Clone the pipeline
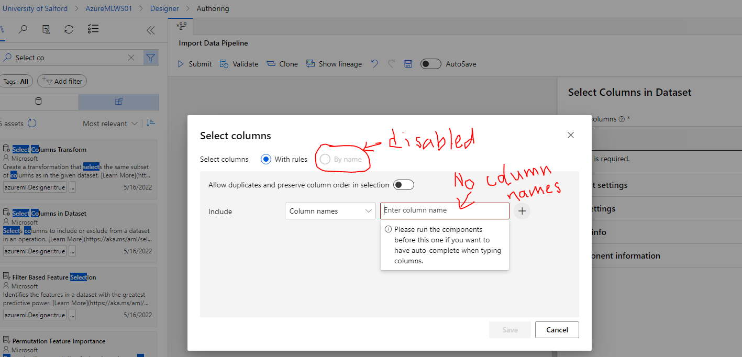The width and height of the screenshot is (742, 357). [282, 64]
